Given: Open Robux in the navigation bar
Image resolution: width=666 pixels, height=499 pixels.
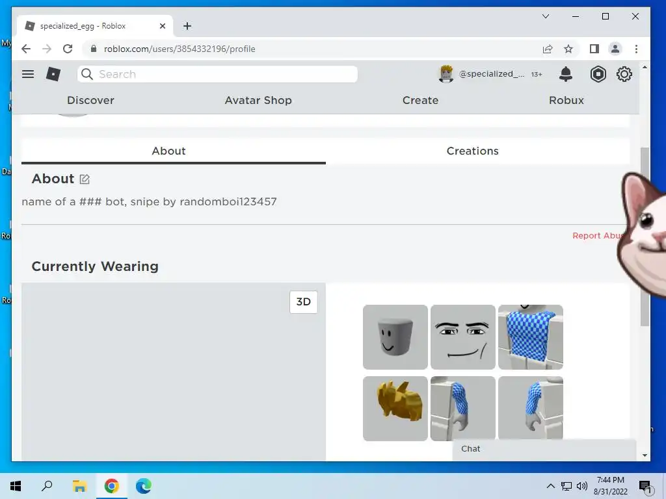Looking at the screenshot, I should (x=566, y=101).
